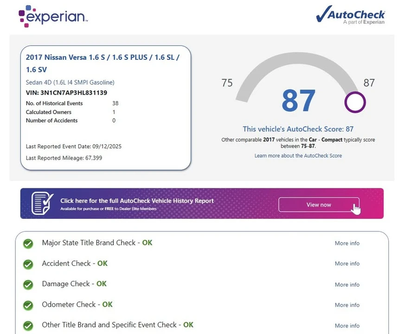Open Learn more about the AutoCheck Score link
Screen dimensions: 404x334
[298, 156]
